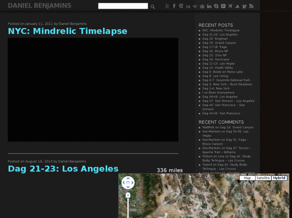The height and width of the screenshot is (218, 292).
Task: Subscribe via the RSS feed icon
Action: pyautogui.click(x=251, y=6)
